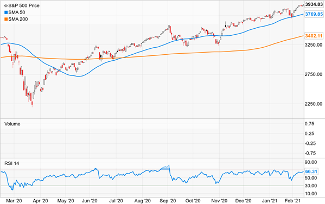Click the 0.25 volume axis label
325x204 pixels.
tap(309, 133)
